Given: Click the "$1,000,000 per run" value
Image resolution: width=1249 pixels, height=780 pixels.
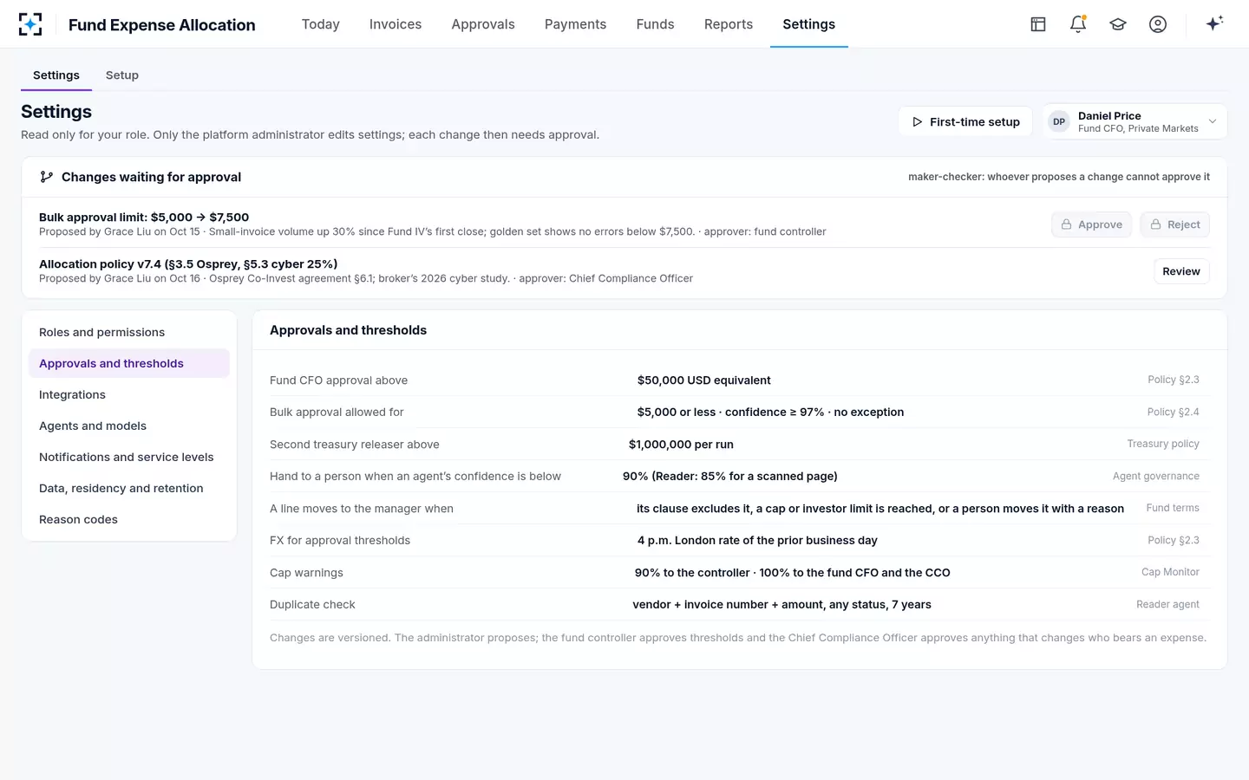Looking at the screenshot, I should point(681,445).
